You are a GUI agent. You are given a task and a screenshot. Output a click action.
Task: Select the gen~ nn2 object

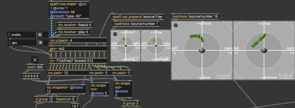[x=78, y=49]
